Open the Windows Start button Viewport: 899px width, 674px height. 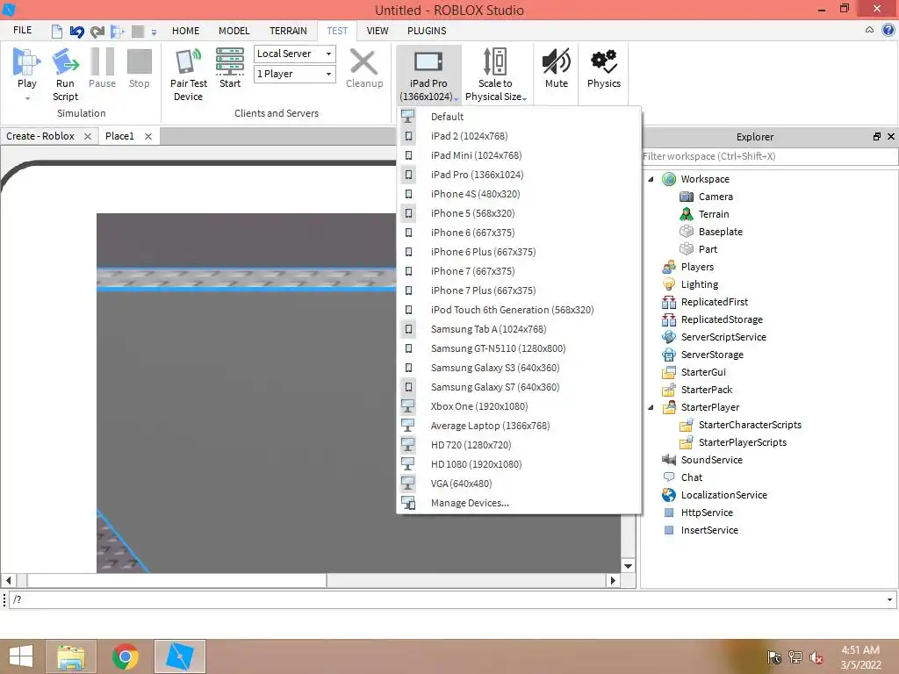point(21,656)
